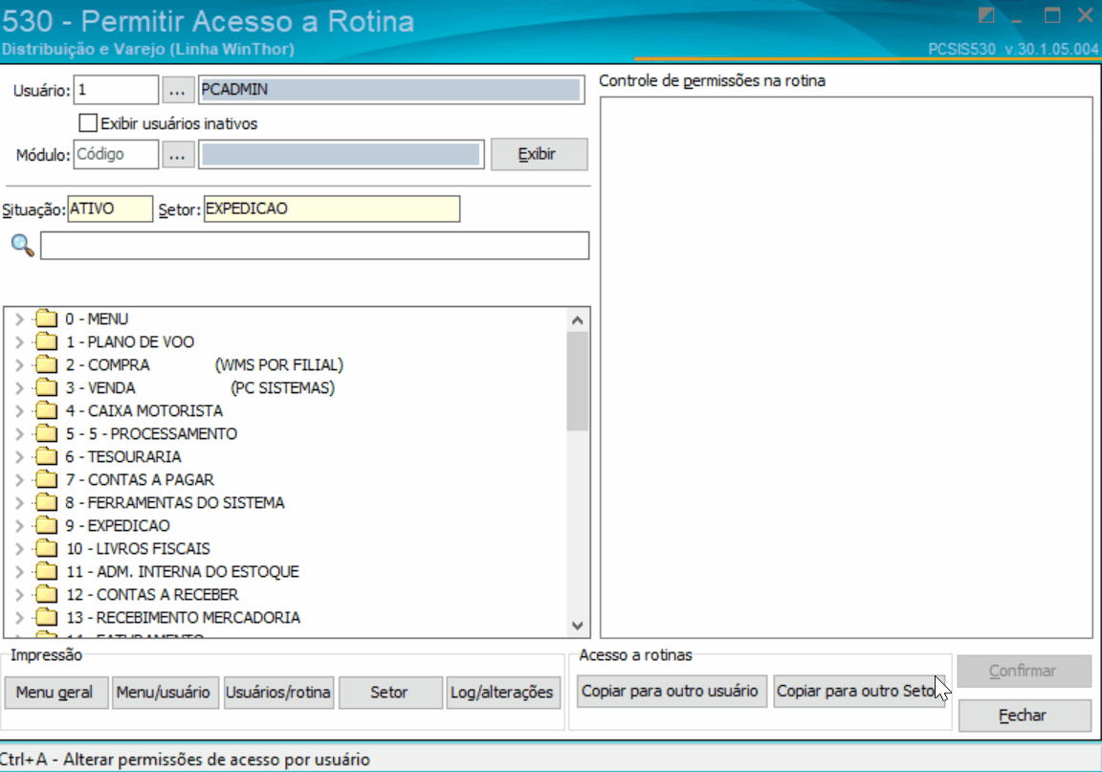Image resolution: width=1102 pixels, height=772 pixels.
Task: Click folder icon of 10 - LIVROS FISCAIS
Action: pyautogui.click(x=46, y=548)
